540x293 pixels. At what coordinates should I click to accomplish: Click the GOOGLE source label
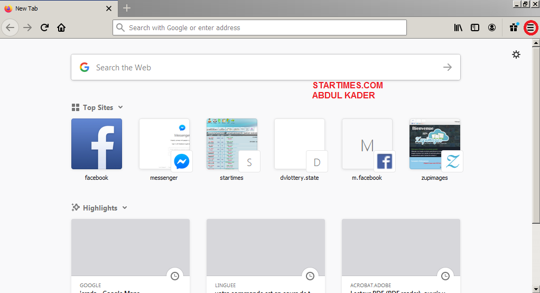click(x=90, y=286)
